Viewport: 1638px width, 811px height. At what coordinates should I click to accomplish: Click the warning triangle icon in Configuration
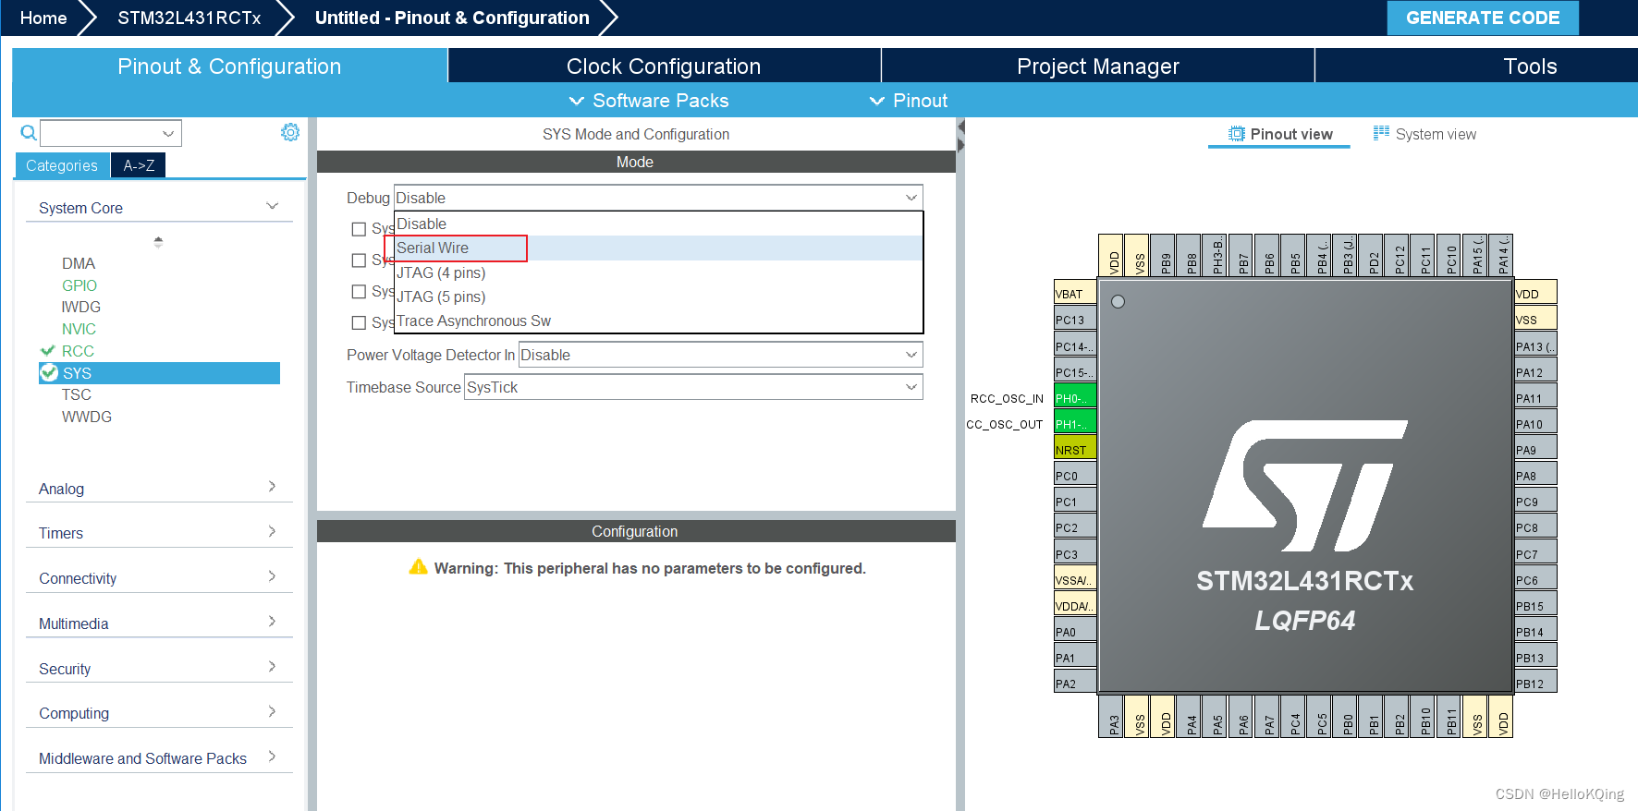click(x=419, y=567)
